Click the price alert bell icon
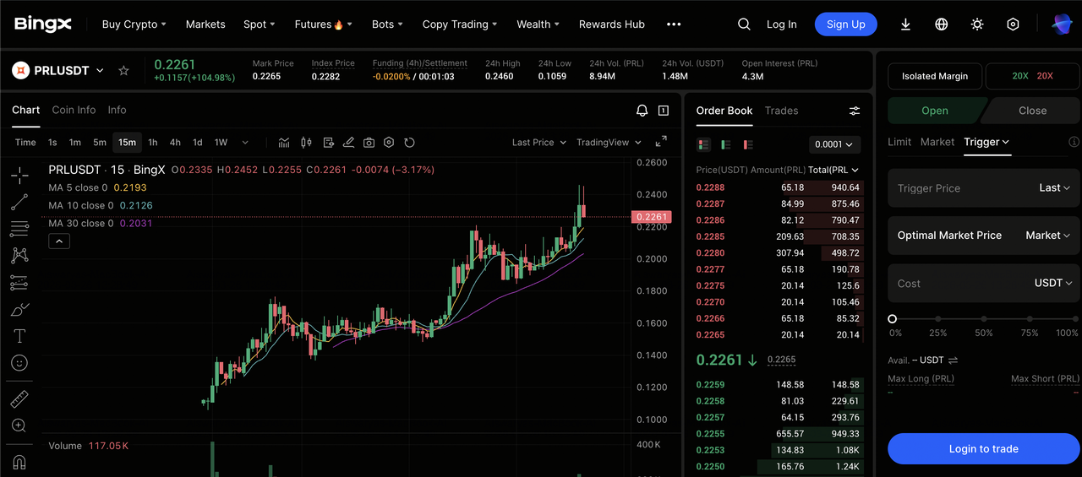 (x=642, y=111)
